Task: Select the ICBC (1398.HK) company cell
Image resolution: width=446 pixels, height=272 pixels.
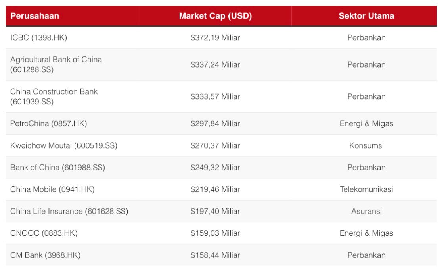Action: (x=39, y=38)
